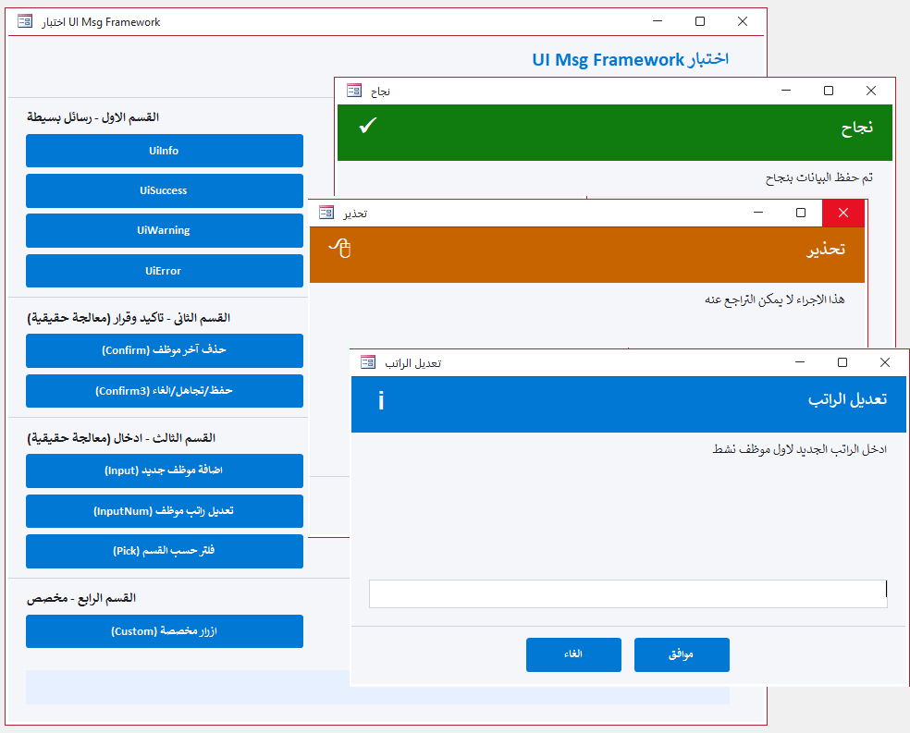Click inside the salary input text box
The height and width of the screenshot is (733, 910).
tap(627, 594)
